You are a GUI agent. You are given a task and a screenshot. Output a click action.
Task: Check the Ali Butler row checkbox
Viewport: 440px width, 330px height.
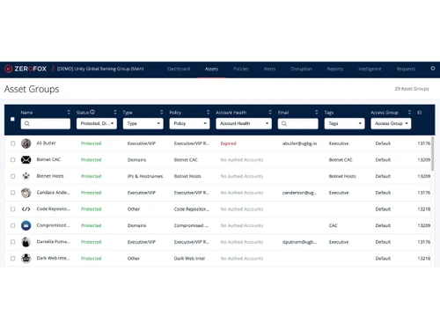pyautogui.click(x=13, y=143)
